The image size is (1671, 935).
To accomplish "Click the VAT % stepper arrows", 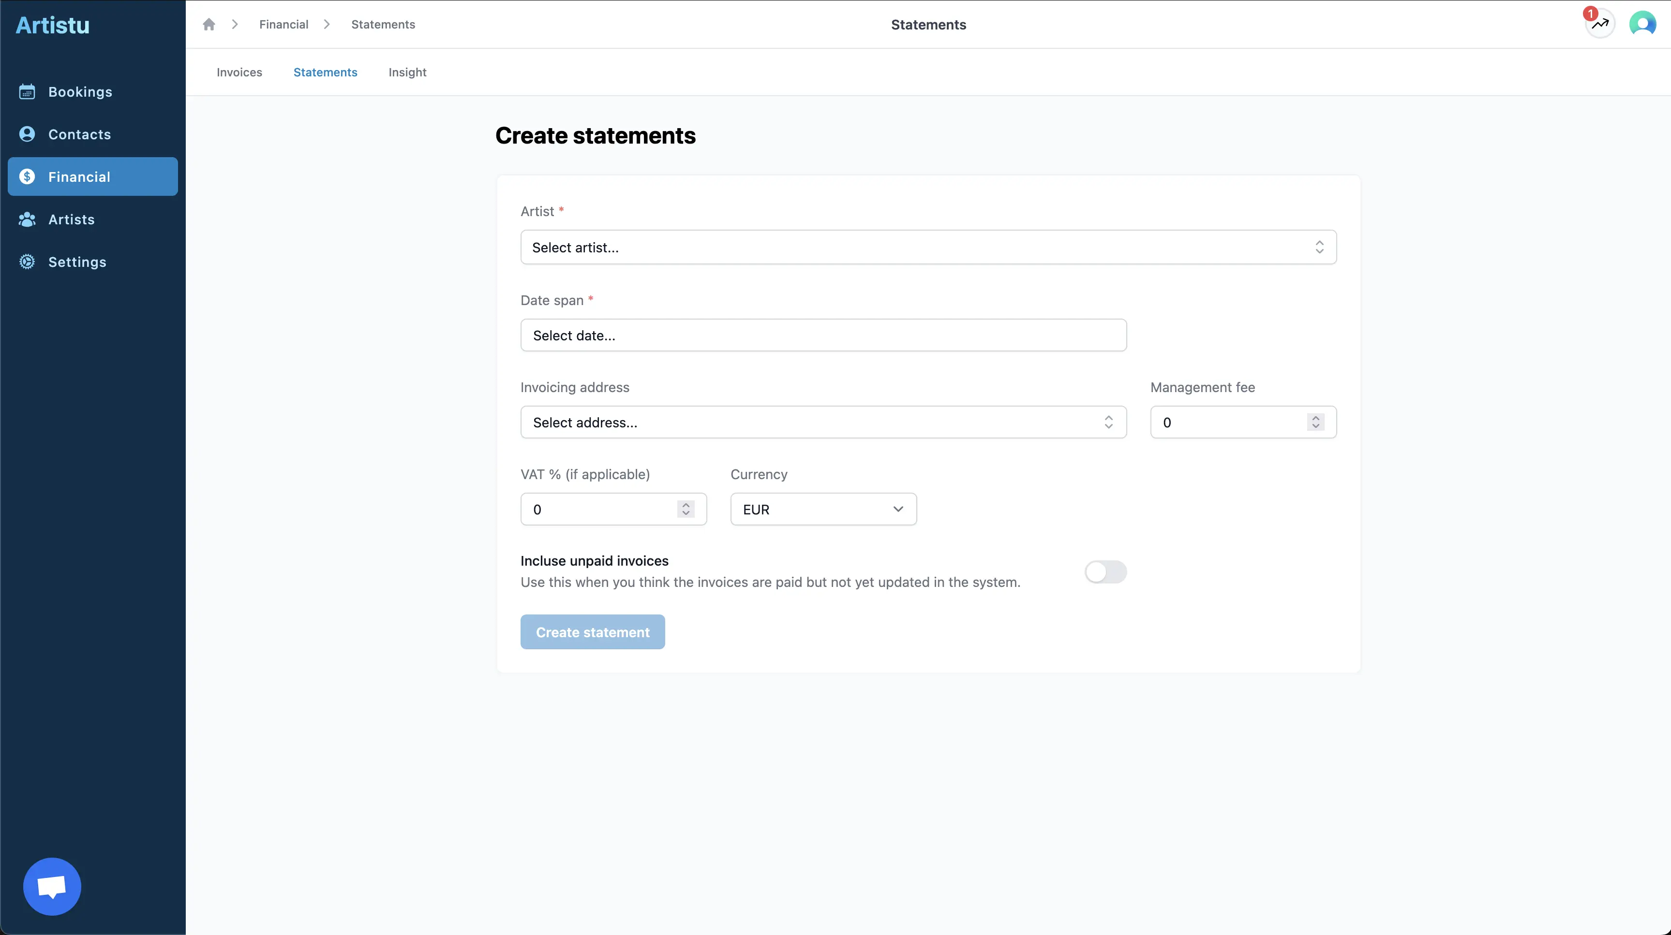I will pos(685,509).
